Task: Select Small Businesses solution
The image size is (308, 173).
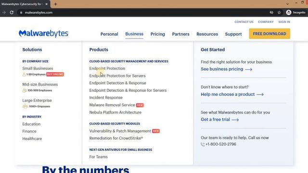Action: coord(38,68)
